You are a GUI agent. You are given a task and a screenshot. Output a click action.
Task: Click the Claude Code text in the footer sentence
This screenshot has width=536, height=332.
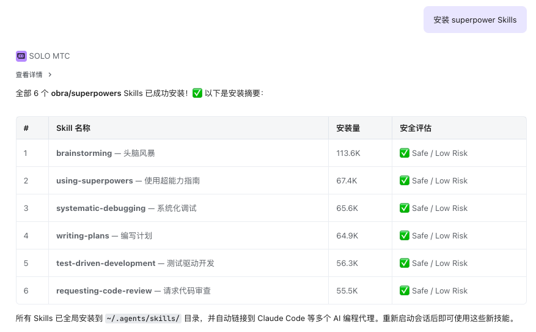coord(281,319)
